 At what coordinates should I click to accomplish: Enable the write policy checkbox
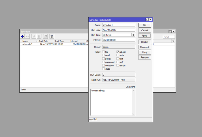tap(118, 55)
